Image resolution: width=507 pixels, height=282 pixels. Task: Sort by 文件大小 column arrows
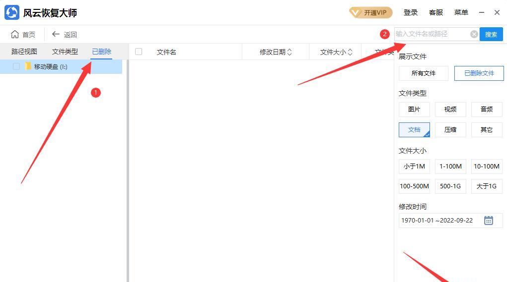350,52
